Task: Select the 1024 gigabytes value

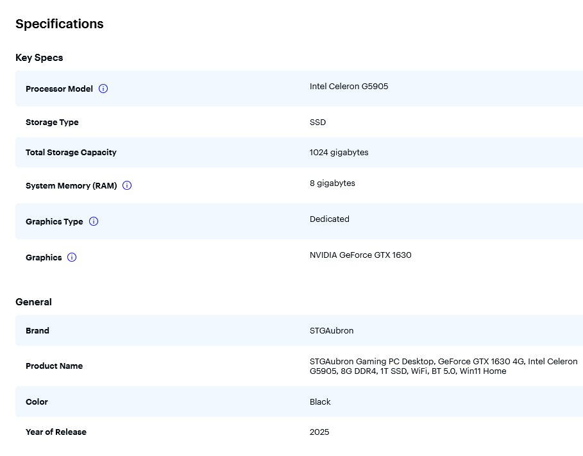Action: point(339,153)
